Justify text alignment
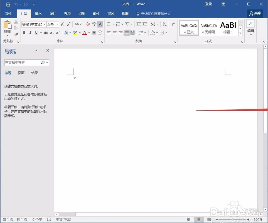The image size is (268, 223). pos(126,33)
